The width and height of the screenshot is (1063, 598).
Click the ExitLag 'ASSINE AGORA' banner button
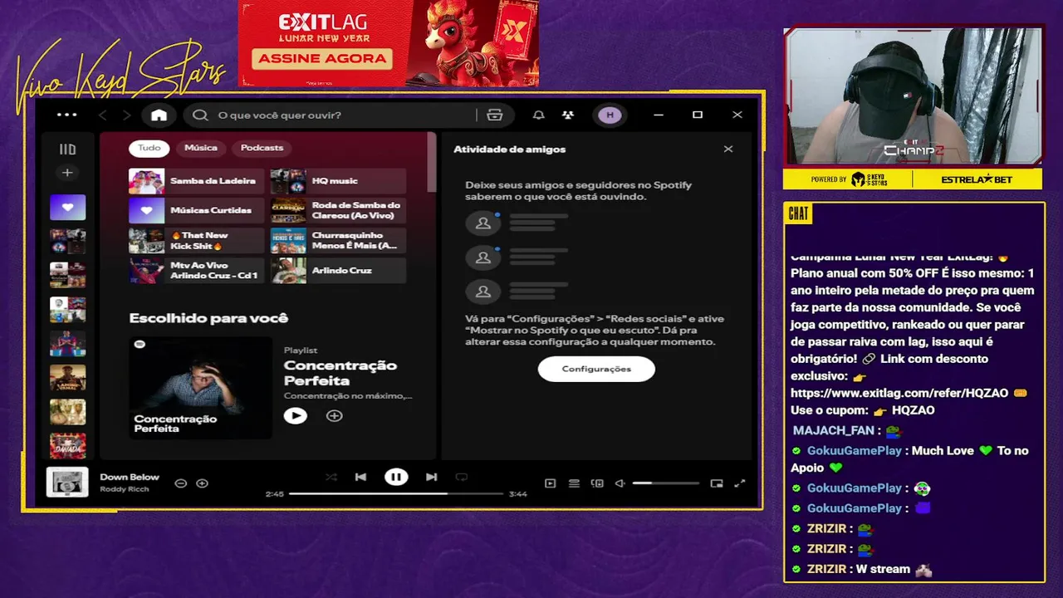[323, 58]
